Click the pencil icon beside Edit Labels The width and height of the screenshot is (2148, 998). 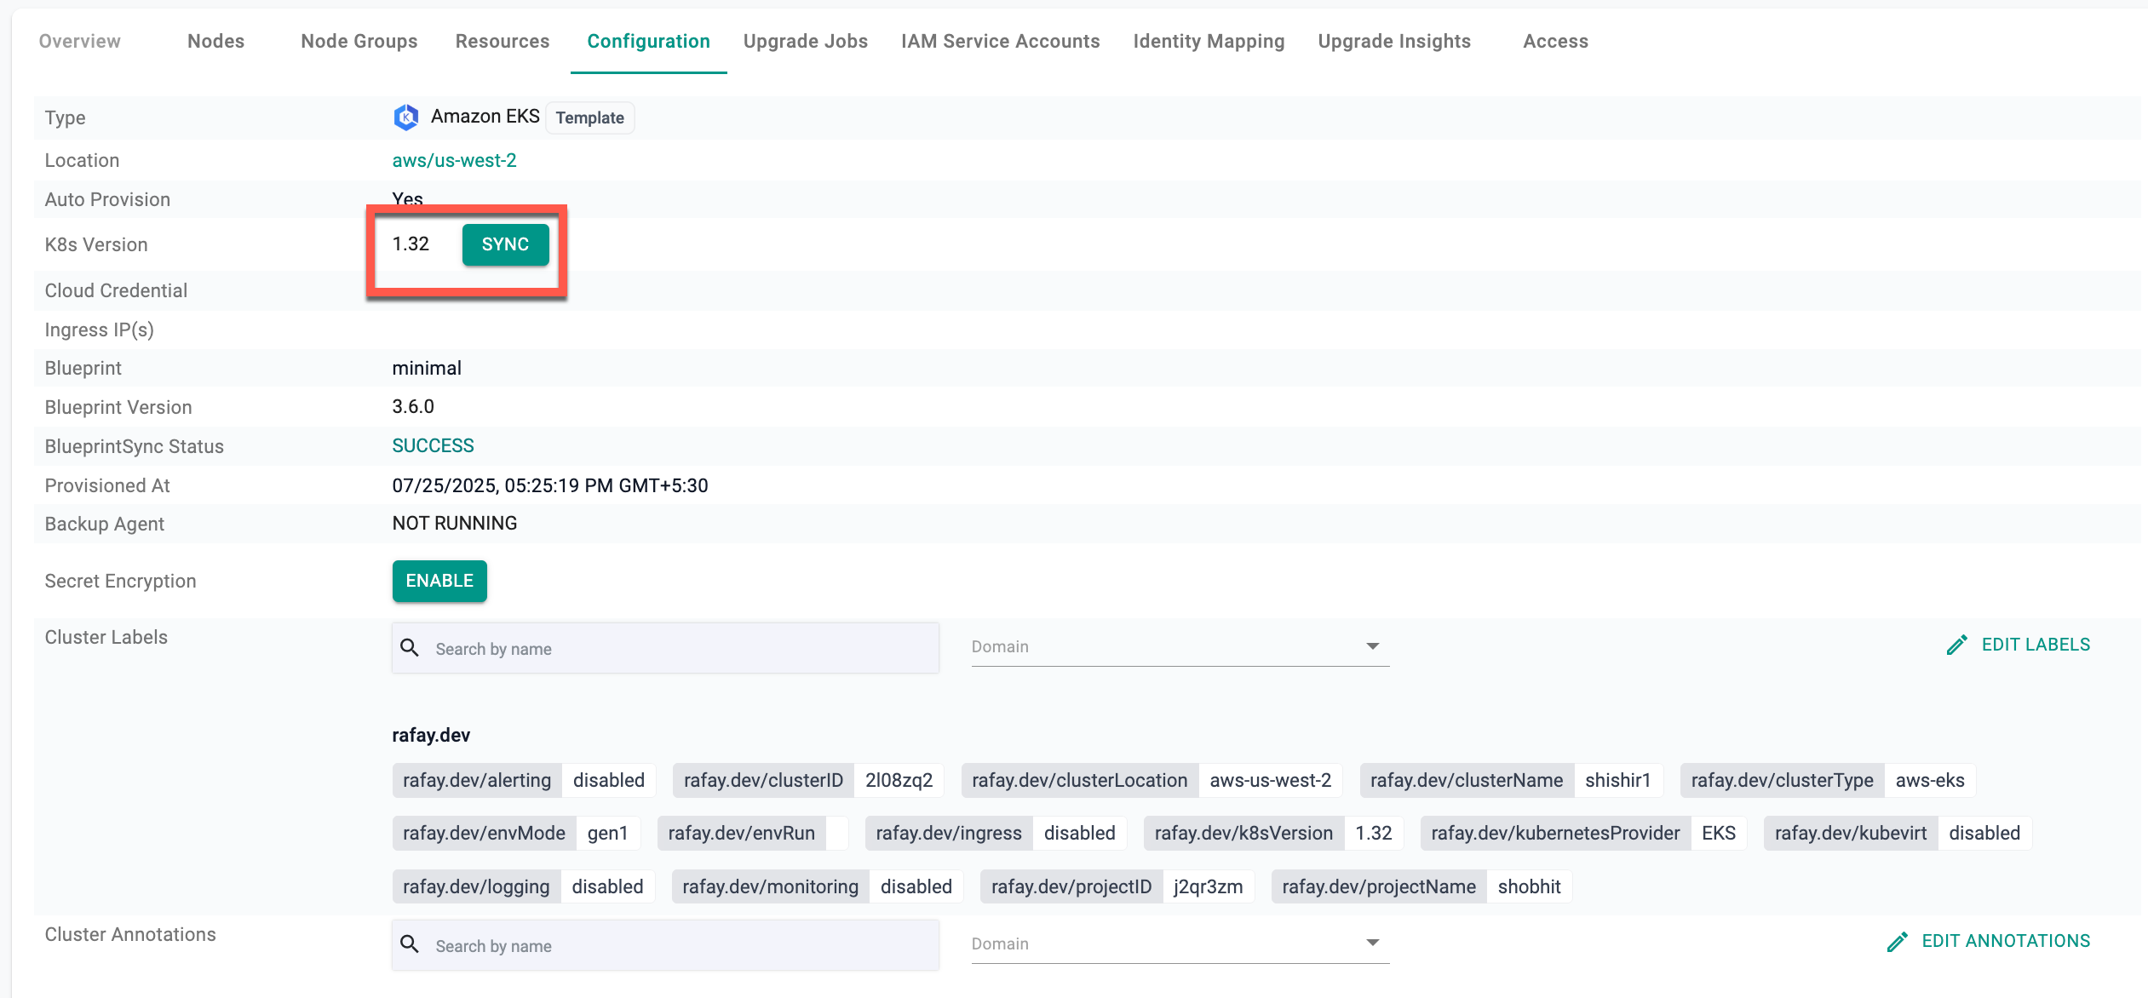tap(1957, 645)
